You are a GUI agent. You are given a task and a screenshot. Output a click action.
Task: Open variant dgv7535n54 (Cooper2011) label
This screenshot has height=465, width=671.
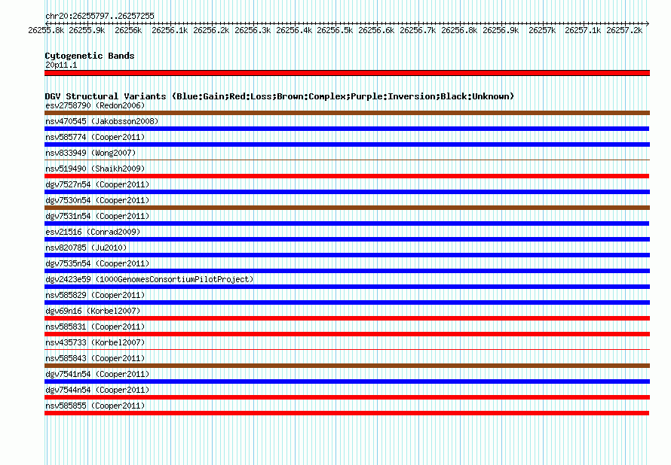(97, 263)
